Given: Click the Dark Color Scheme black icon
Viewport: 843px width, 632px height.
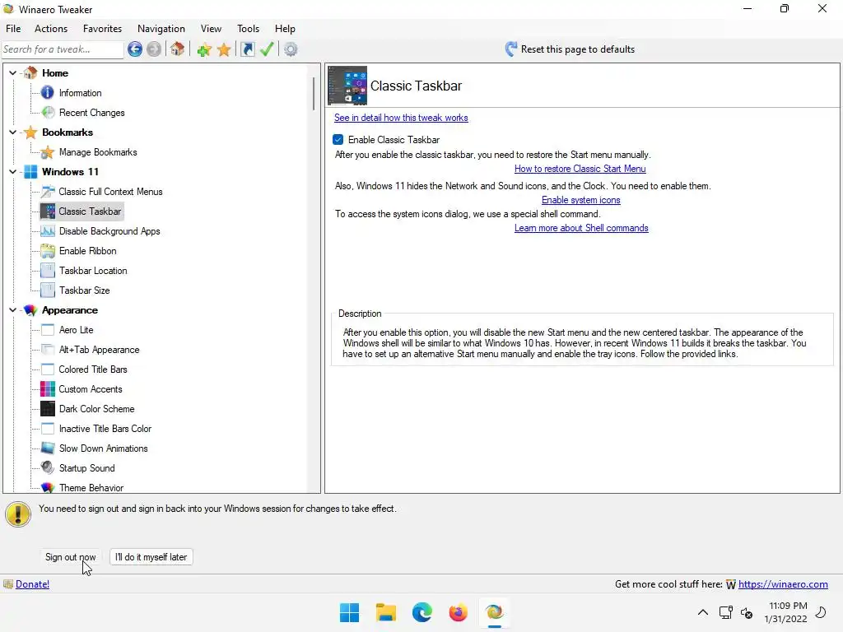Looking at the screenshot, I should point(48,409).
